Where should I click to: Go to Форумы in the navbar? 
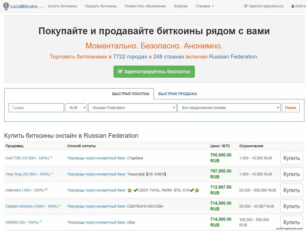[181, 6]
